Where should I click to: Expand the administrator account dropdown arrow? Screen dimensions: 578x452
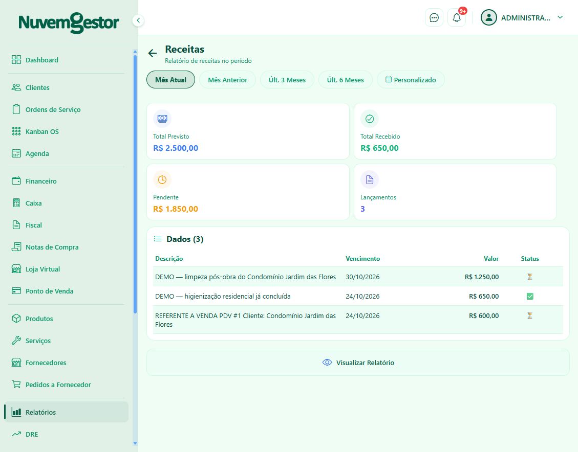[560, 17]
